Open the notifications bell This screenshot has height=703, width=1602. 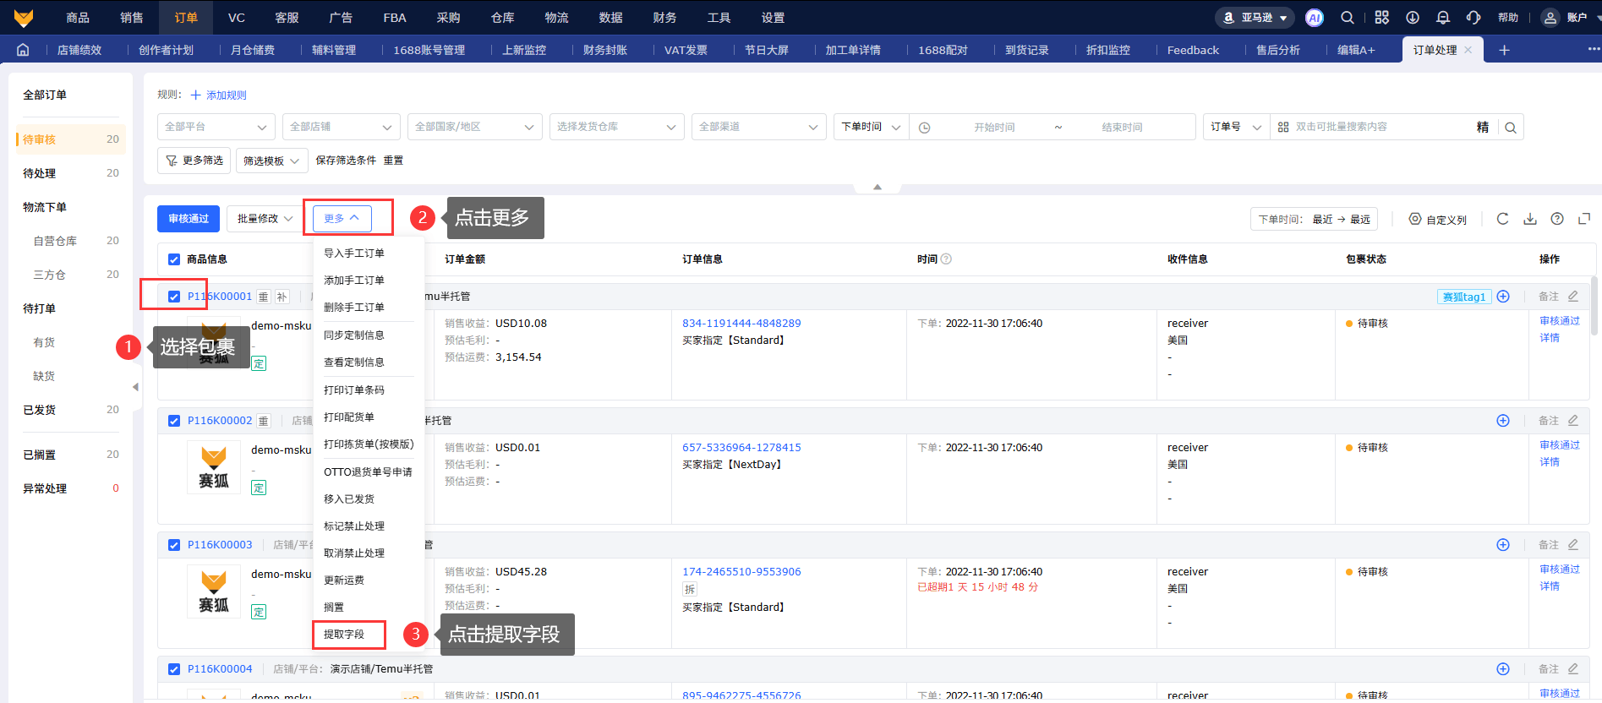pyautogui.click(x=1443, y=18)
